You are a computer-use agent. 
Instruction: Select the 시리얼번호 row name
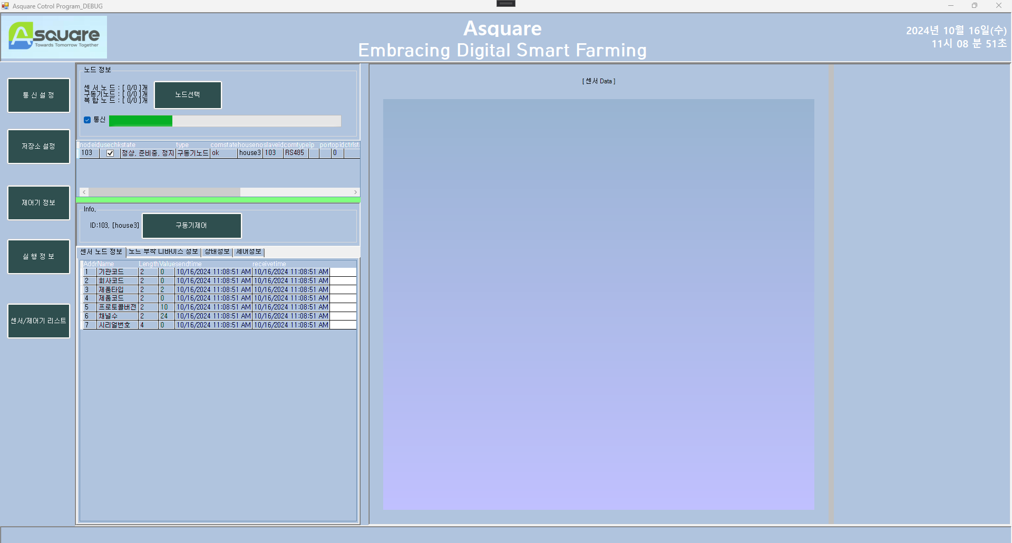pos(118,325)
